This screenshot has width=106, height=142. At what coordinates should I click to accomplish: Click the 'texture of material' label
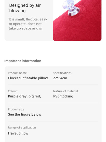pos(65,91)
